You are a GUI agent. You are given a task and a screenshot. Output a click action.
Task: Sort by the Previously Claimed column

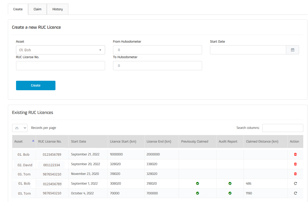click(x=197, y=142)
